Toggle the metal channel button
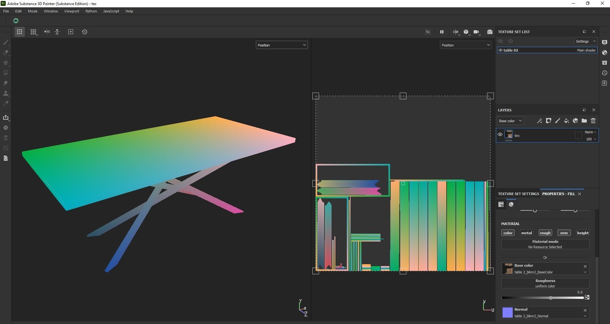Viewport: 610px width, 324px height. [526, 233]
